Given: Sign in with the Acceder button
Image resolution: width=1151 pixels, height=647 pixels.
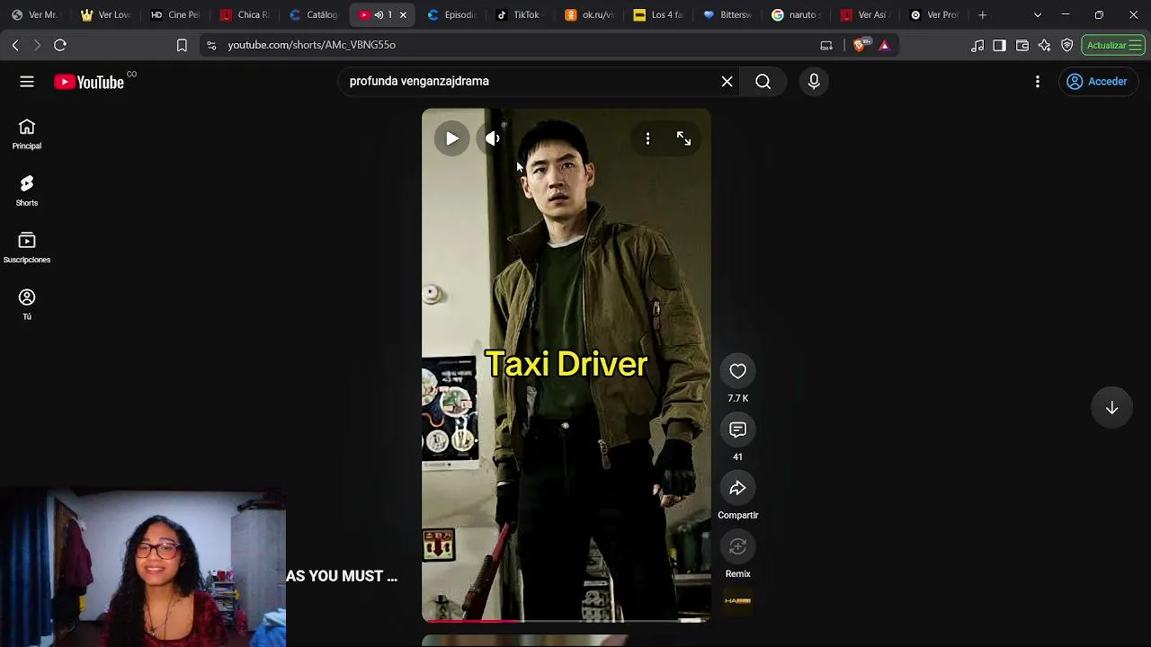Looking at the screenshot, I should click(x=1097, y=82).
